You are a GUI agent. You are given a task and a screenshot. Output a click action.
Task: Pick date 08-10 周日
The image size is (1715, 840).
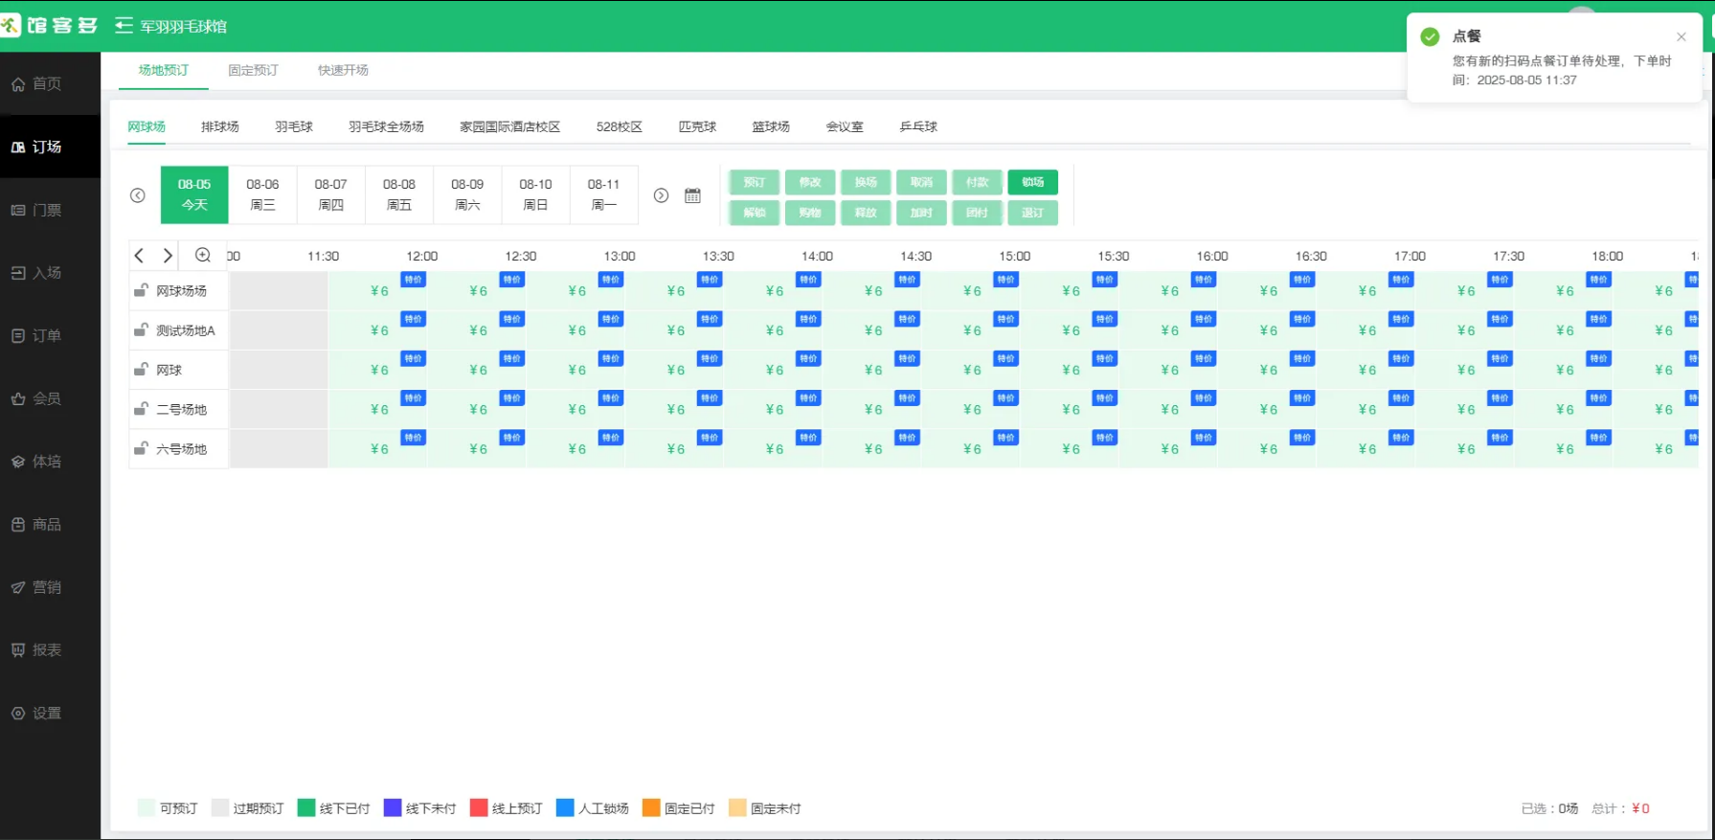(535, 194)
